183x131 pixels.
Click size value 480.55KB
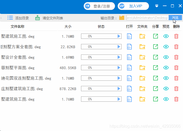pos(68,68)
